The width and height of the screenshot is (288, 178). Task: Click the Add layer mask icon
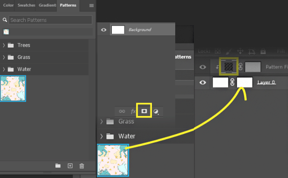(144, 111)
